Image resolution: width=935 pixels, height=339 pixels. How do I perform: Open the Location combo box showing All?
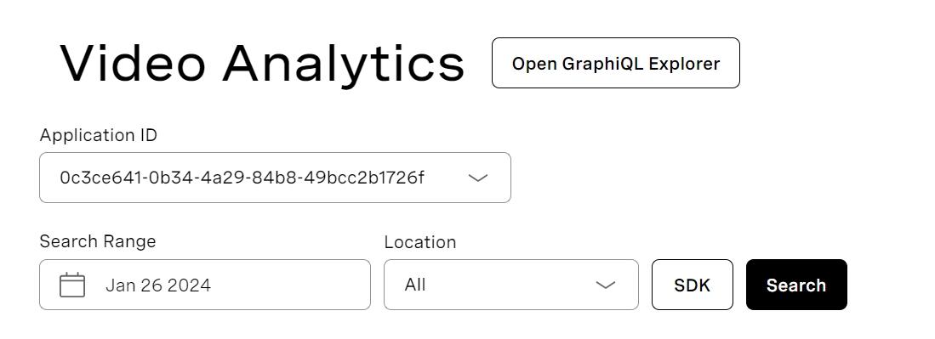click(x=511, y=285)
